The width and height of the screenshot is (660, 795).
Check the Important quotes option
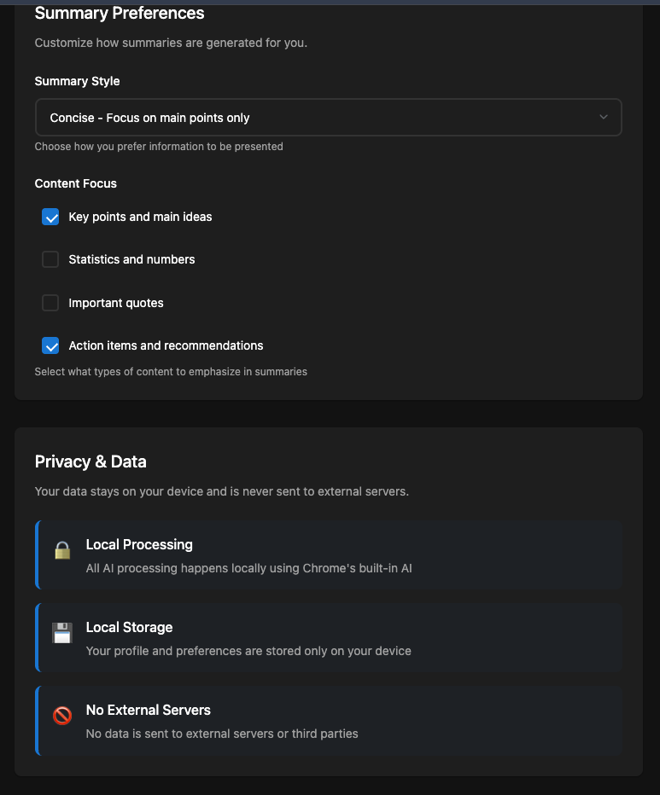[50, 303]
